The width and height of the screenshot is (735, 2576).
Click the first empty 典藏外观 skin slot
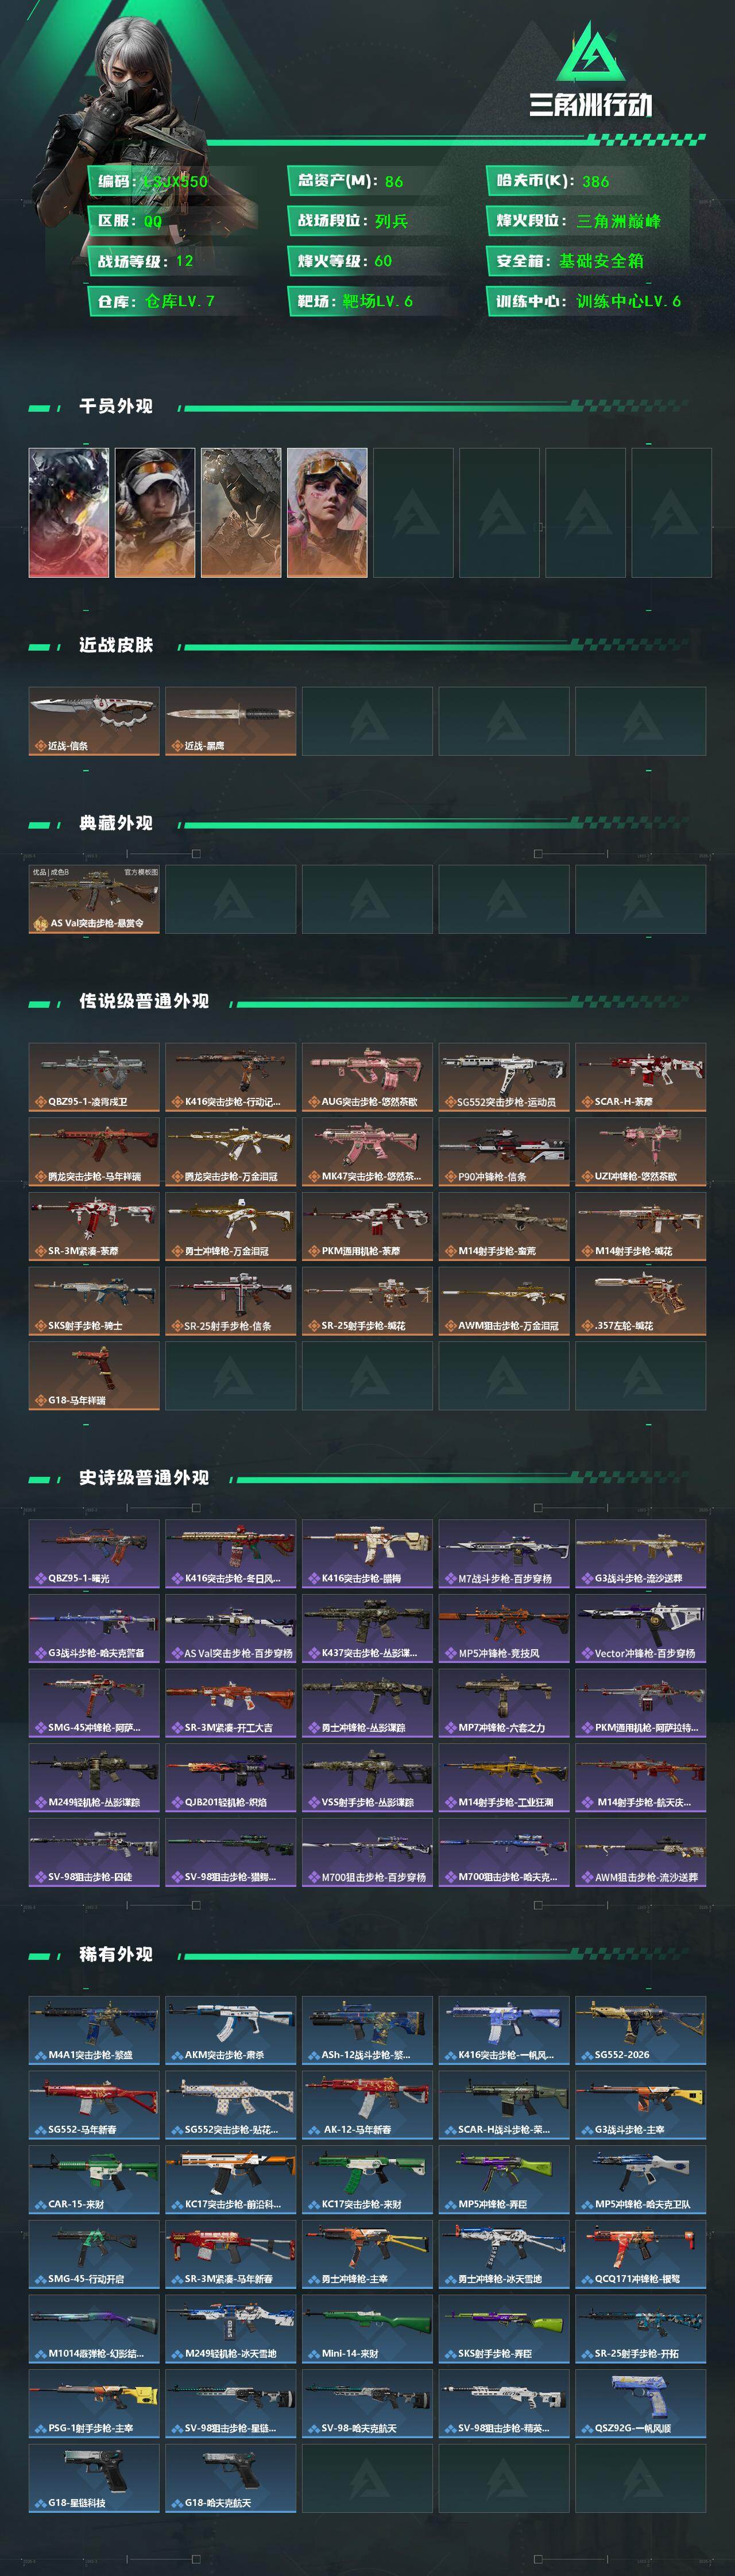(230, 899)
